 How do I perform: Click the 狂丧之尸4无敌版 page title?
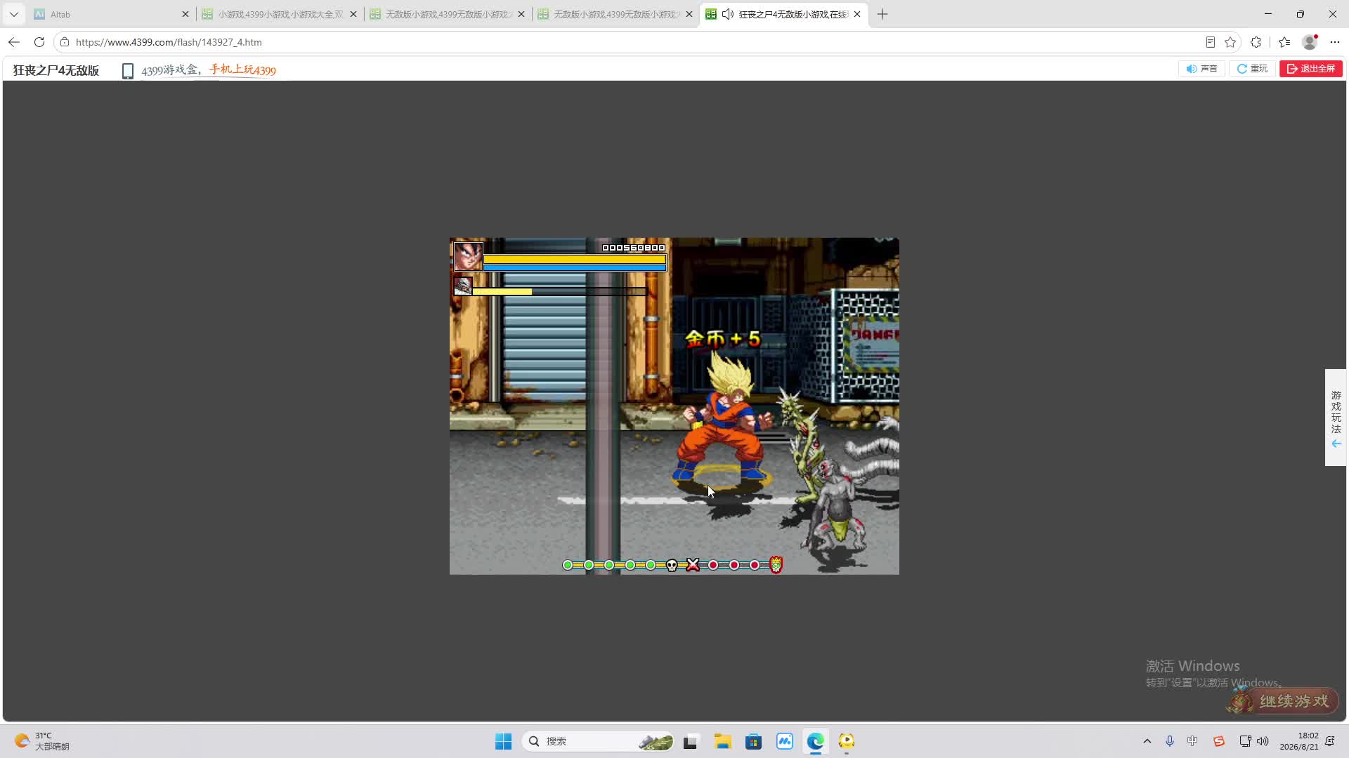[56, 70]
